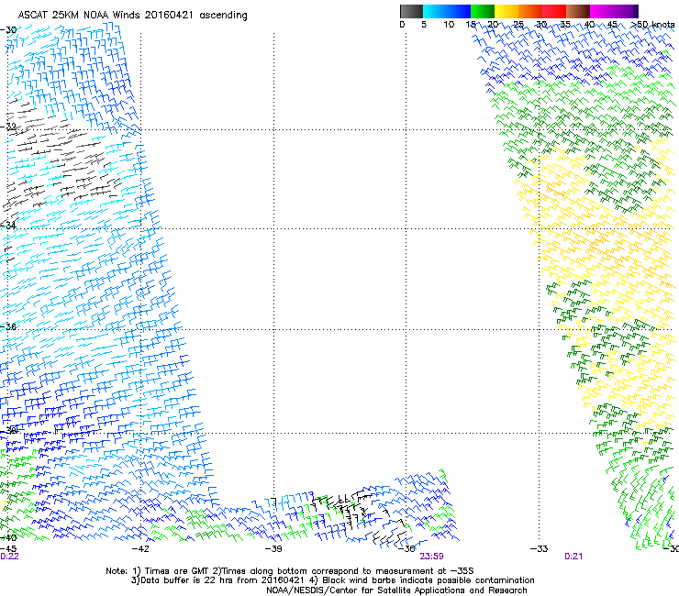Click the NOAA/NESDIS credit line

tap(396, 590)
